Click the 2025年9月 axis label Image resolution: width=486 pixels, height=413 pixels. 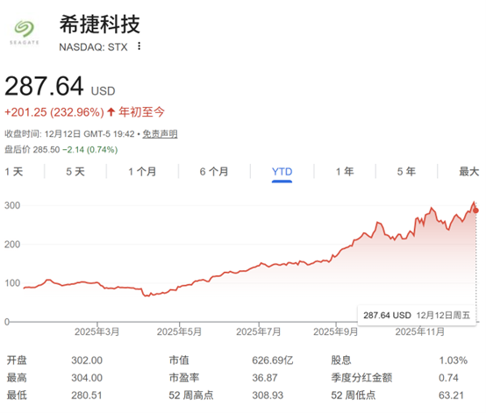click(x=336, y=331)
